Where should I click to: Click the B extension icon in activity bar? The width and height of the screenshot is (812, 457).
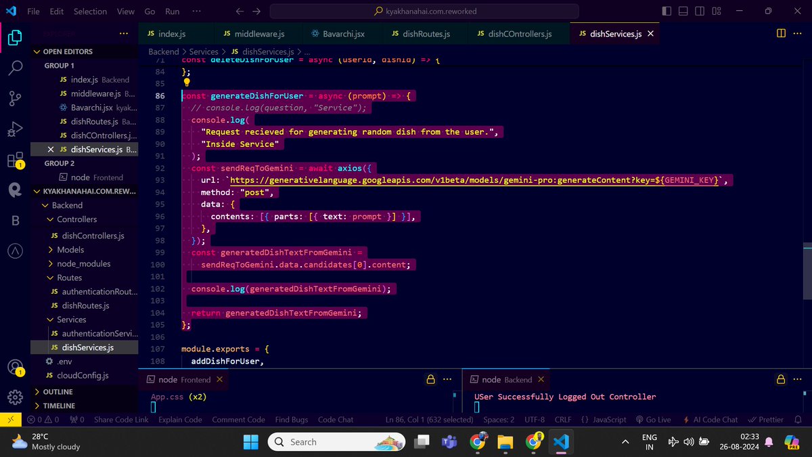point(15,221)
